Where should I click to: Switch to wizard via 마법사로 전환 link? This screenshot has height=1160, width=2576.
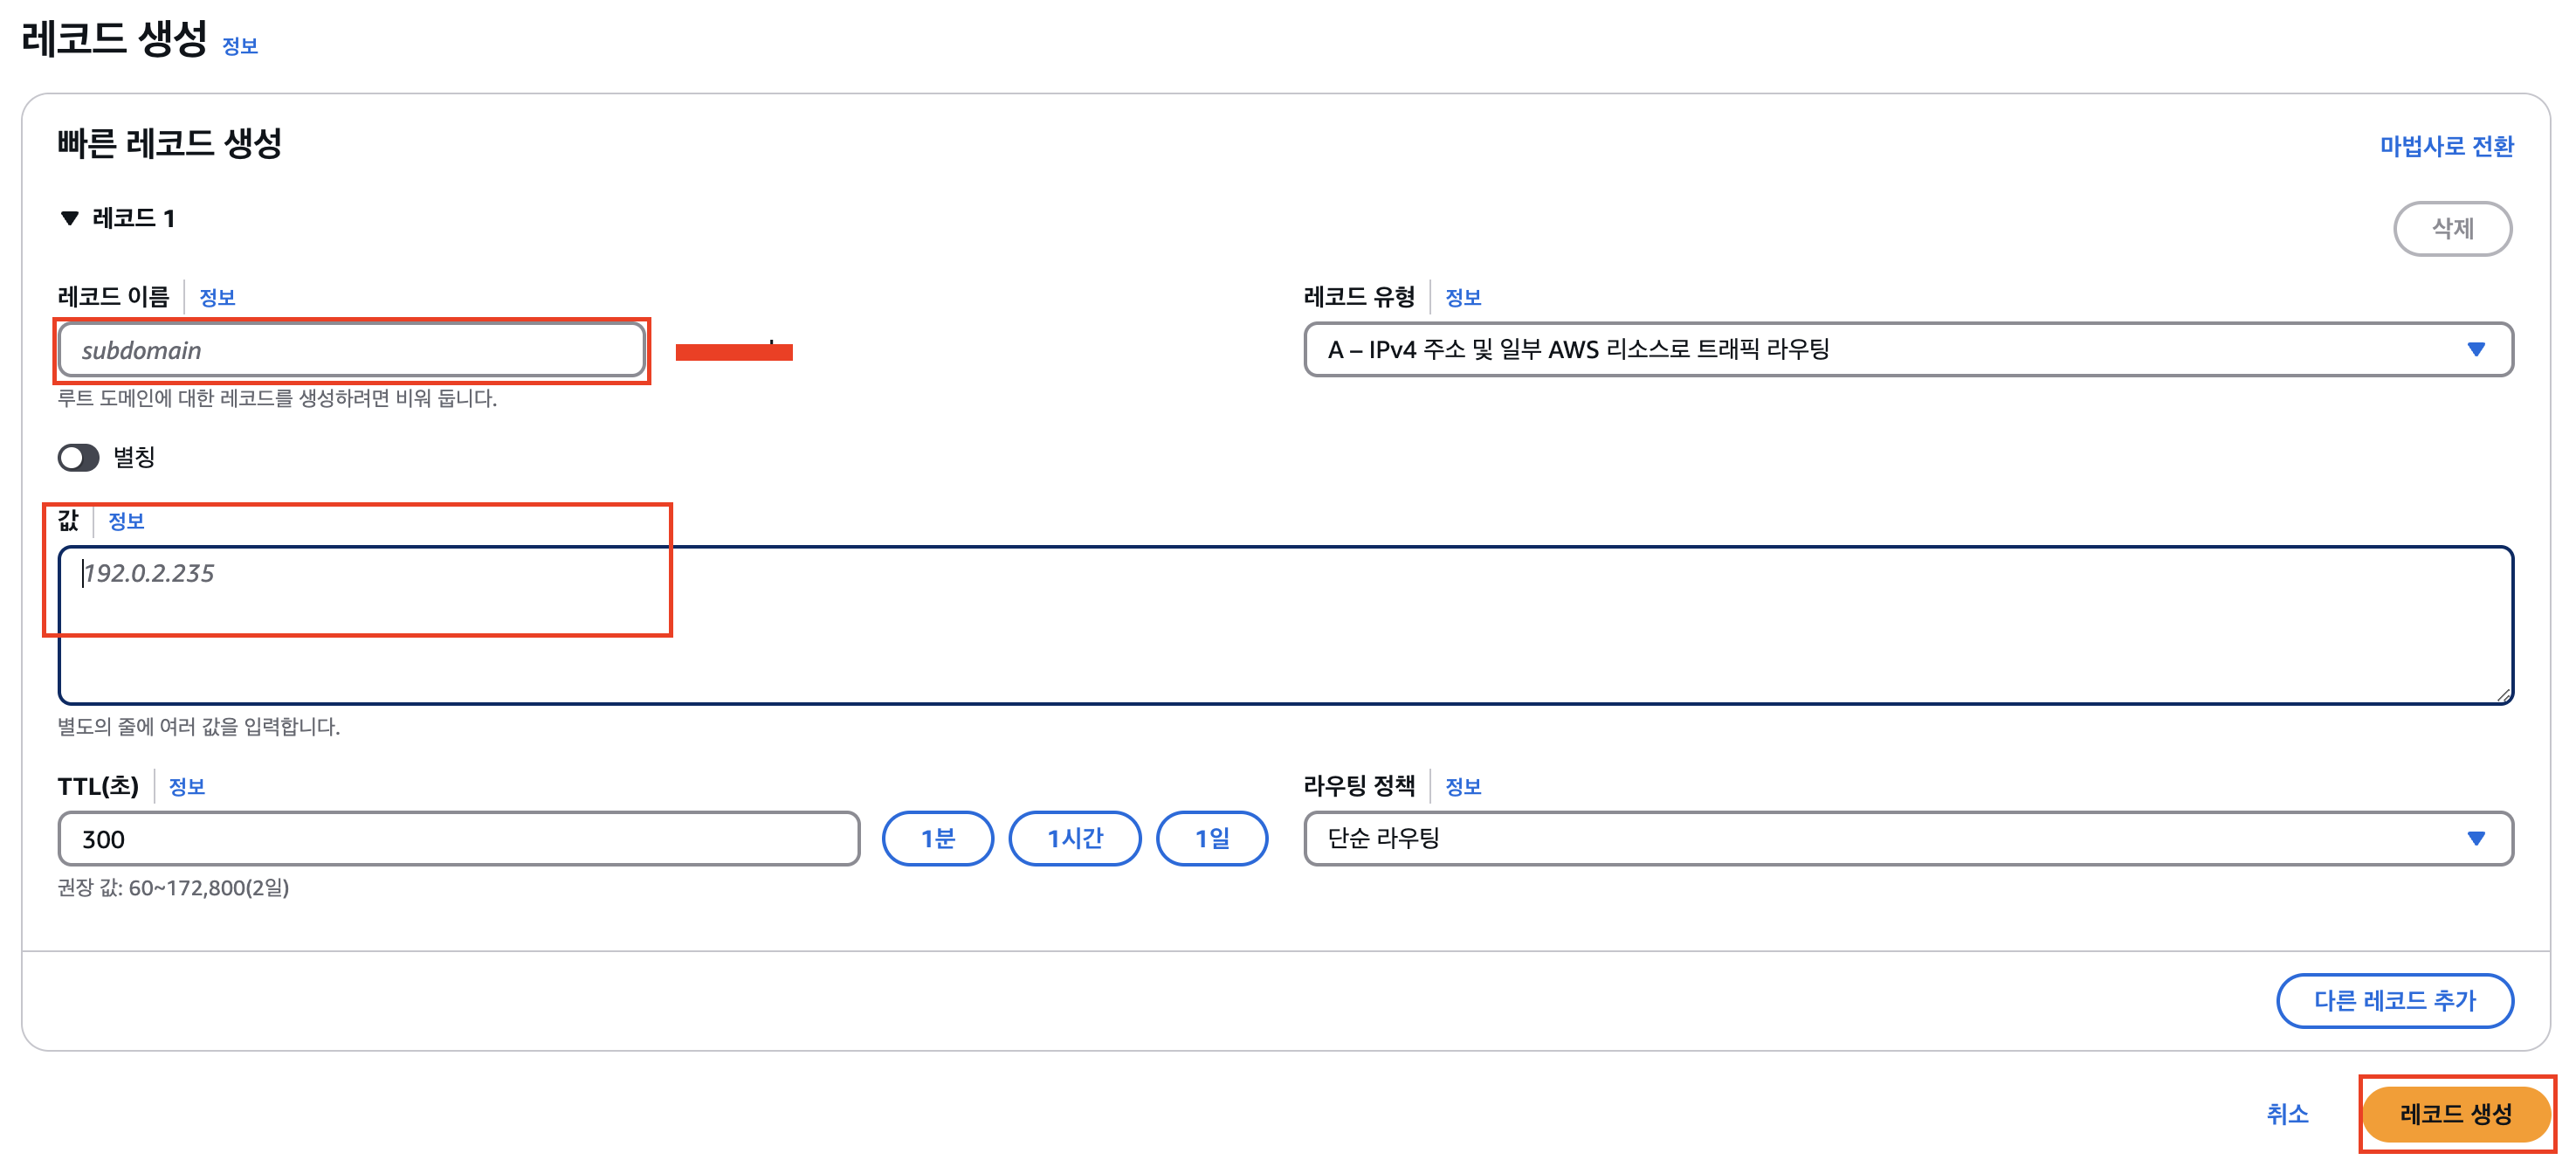(x=2447, y=145)
